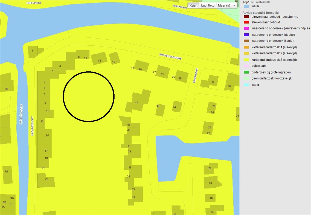This screenshot has height=215, width=311.
Task: Select the building numbered 7A
Action: tap(8, 175)
